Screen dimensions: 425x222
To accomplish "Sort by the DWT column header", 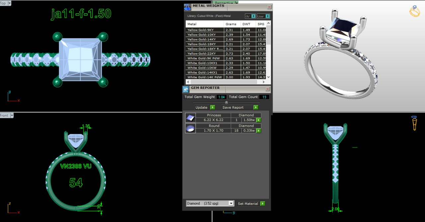I will [x=248, y=24].
